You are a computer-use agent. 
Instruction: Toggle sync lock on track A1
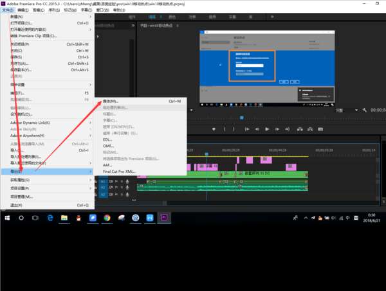coord(111,182)
